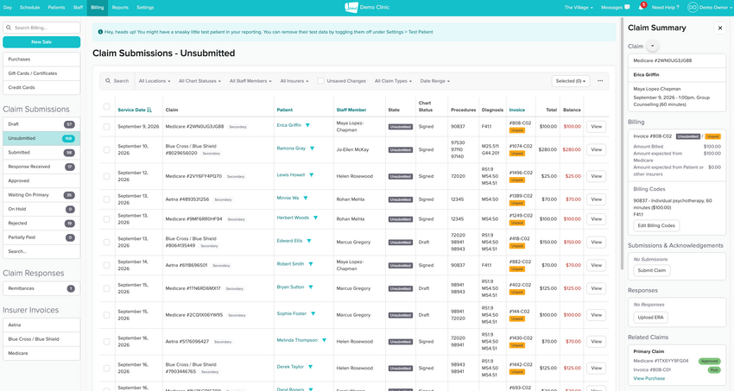Click Melinda Thompson's filter funnel icon

[324, 340]
